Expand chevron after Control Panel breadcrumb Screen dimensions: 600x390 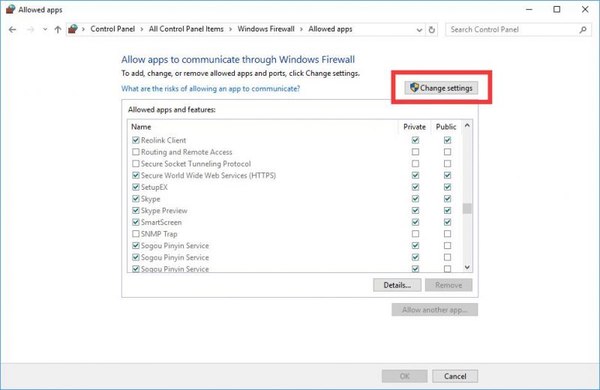142,29
